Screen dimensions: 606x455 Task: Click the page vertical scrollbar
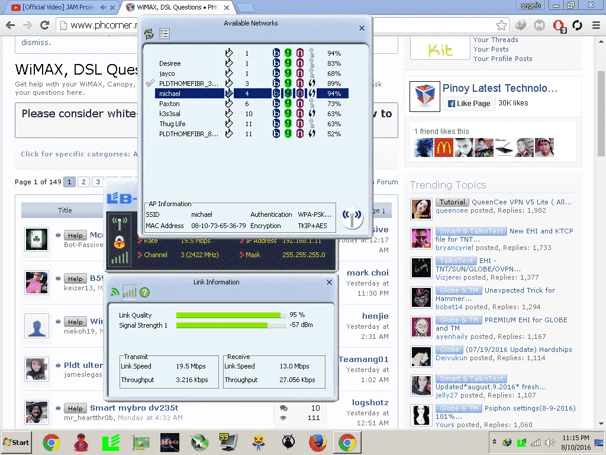coord(601,114)
